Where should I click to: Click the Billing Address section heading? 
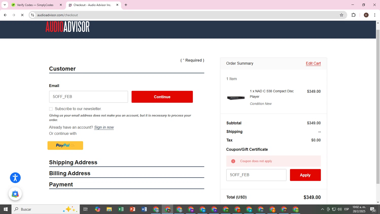(70, 173)
